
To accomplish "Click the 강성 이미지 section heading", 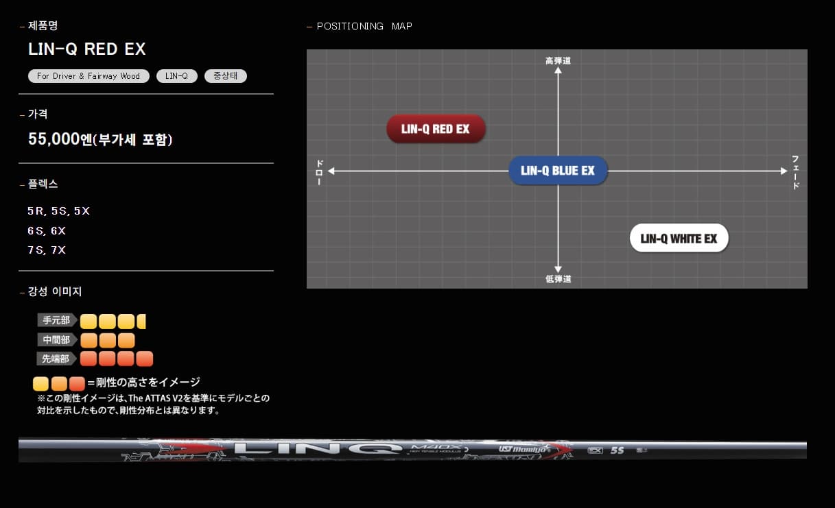I will [x=55, y=291].
